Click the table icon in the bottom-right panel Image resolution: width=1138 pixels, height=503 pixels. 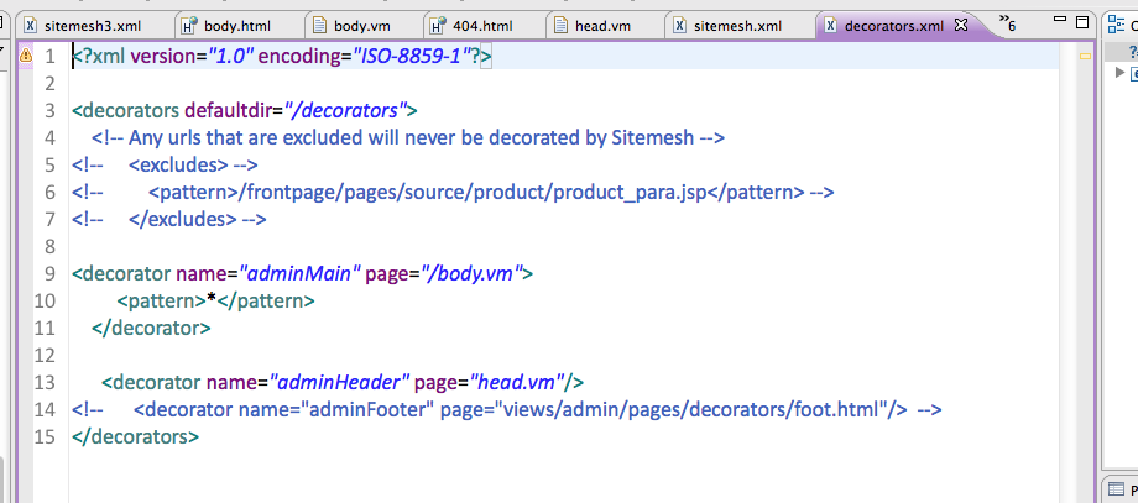(1116, 489)
